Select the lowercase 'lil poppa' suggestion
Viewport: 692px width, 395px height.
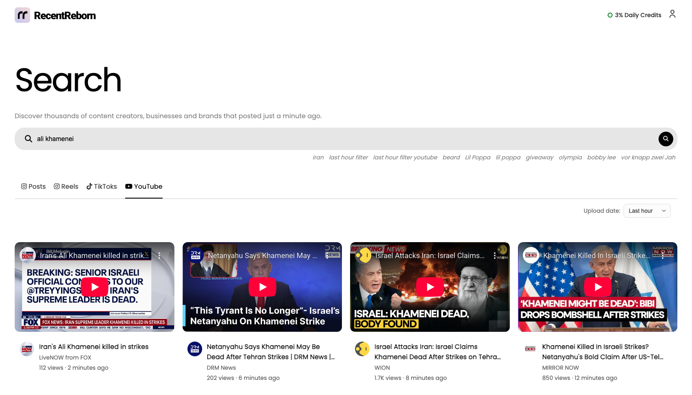508,157
